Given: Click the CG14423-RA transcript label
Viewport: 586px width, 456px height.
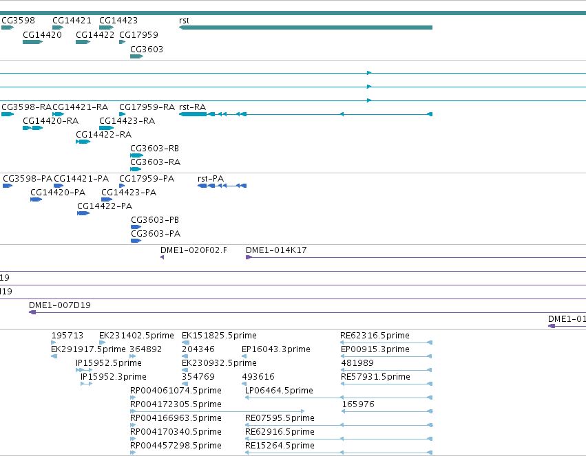Looking at the screenshot, I should (127, 121).
